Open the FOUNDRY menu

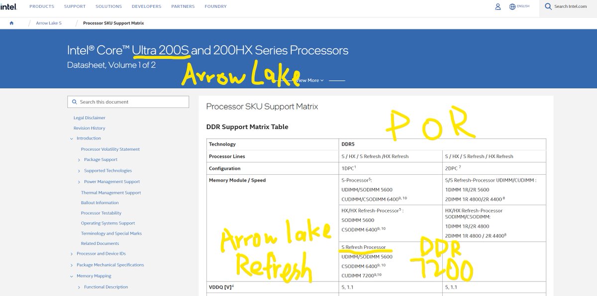click(x=215, y=6)
